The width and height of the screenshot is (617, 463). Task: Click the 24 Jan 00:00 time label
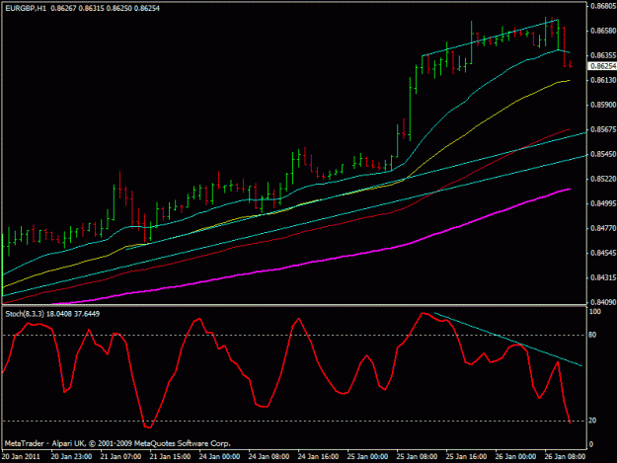[219, 457]
